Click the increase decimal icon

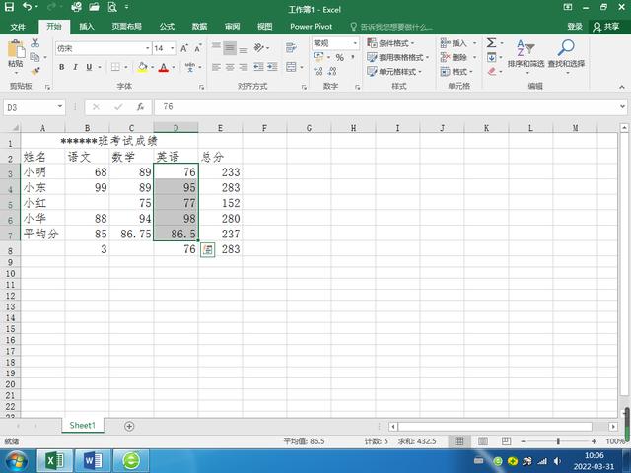click(317, 72)
